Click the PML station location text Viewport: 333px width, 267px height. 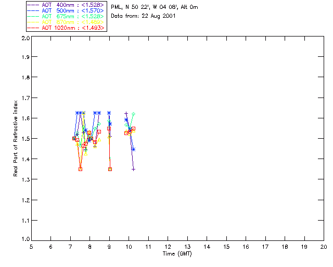coord(154,7)
